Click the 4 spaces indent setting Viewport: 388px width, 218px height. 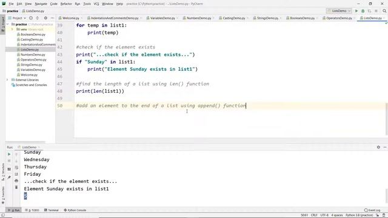point(337,215)
